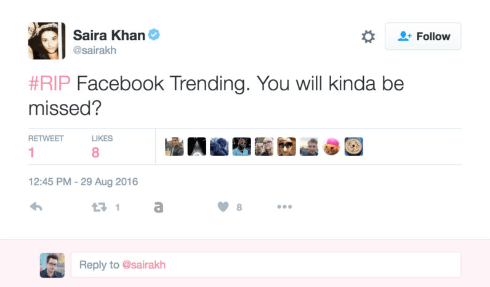Like the tweet with heart icon

point(223,207)
